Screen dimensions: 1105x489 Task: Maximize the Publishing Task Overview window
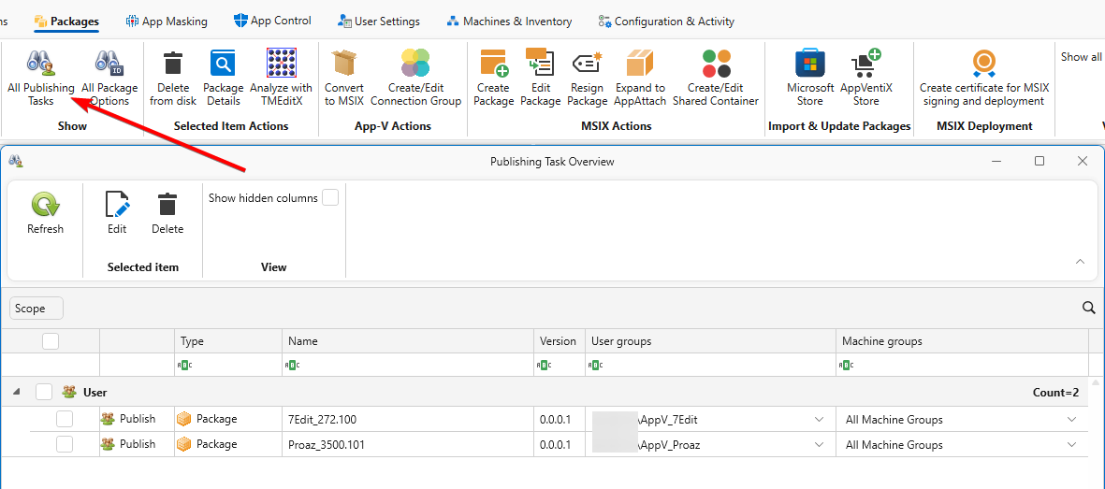coord(1039,161)
